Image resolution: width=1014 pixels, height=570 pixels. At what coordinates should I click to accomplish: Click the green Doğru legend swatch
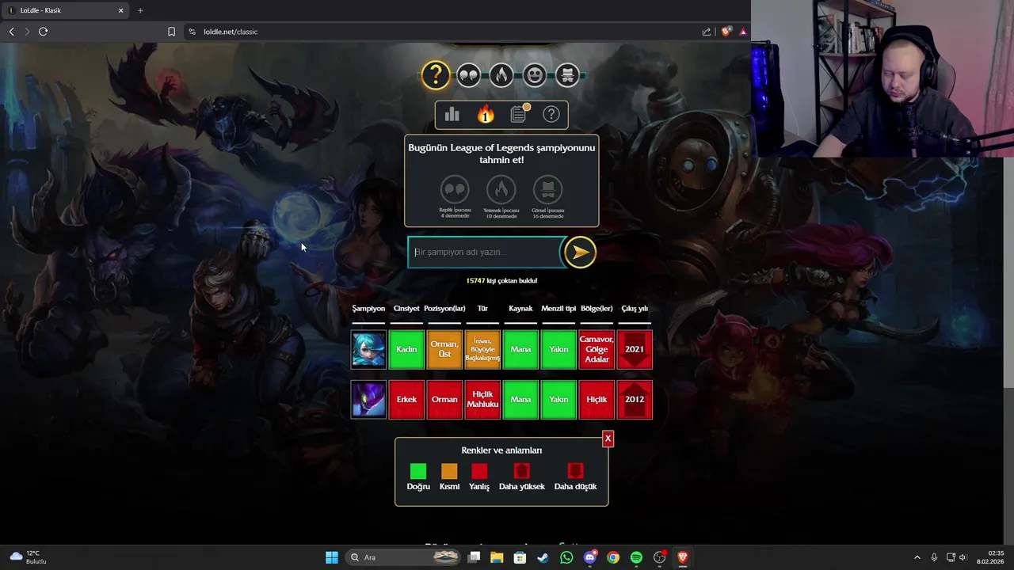[418, 472]
